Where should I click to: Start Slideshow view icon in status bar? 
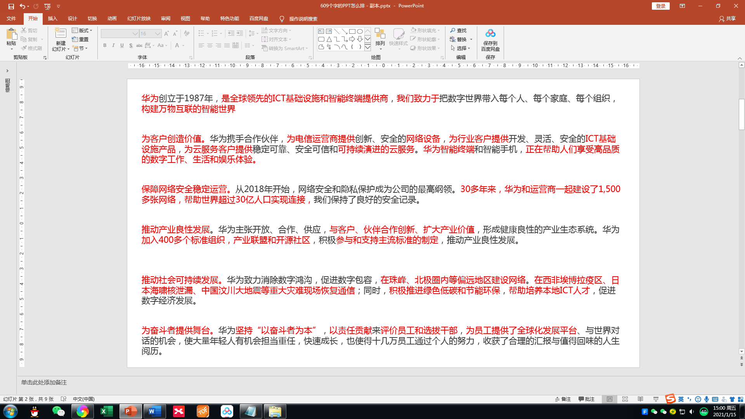point(656,399)
